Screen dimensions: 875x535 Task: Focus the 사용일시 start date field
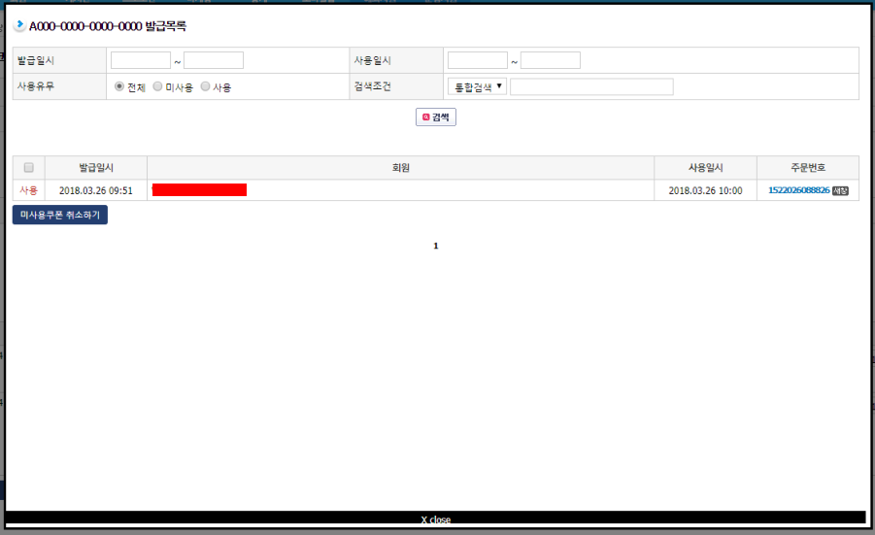[x=478, y=61]
